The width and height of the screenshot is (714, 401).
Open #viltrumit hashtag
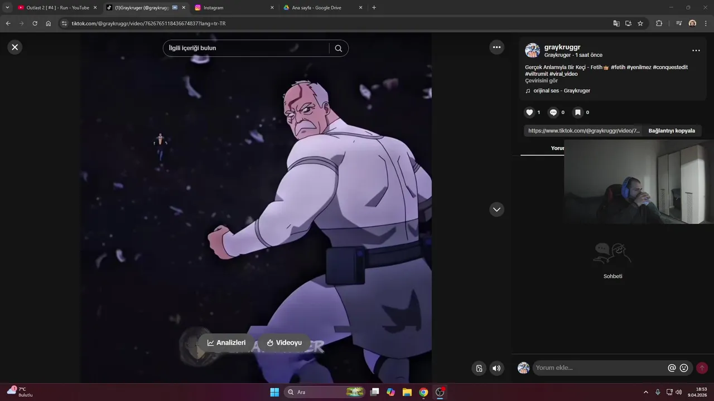pos(537,74)
